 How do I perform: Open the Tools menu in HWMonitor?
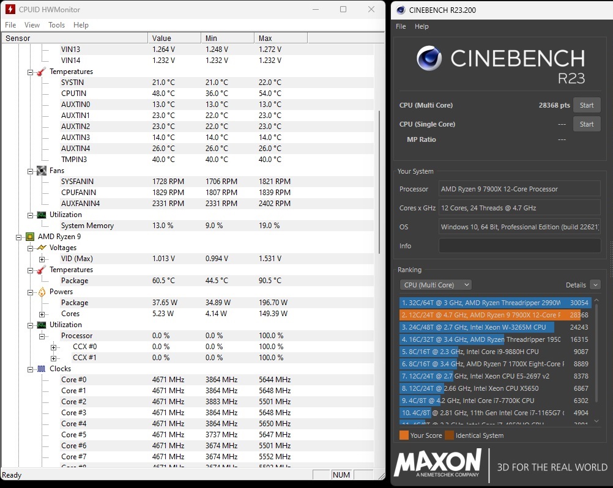pyautogui.click(x=57, y=25)
